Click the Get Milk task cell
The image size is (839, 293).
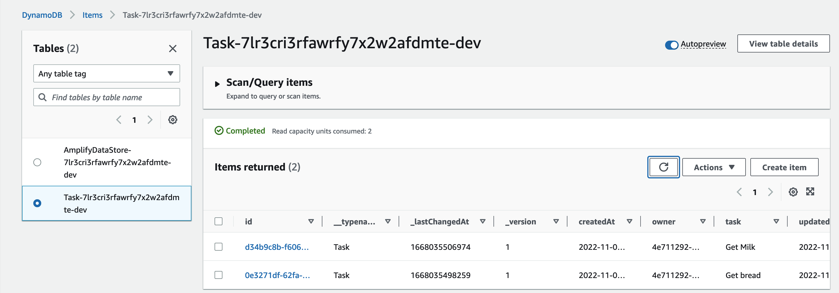(x=740, y=247)
